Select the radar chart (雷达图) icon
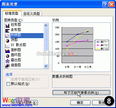The image size is (116, 108). coord(8,61)
